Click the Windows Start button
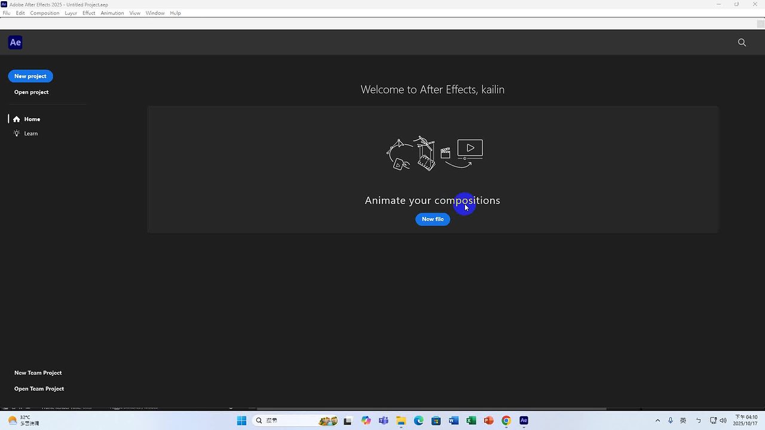Image resolution: width=765 pixels, height=430 pixels. click(241, 420)
